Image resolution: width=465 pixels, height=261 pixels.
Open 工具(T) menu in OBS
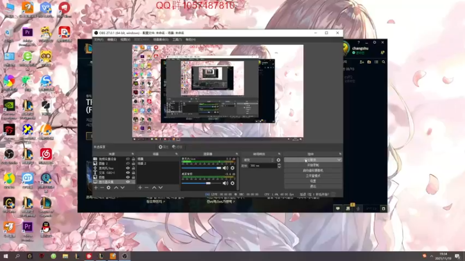tap(177, 39)
